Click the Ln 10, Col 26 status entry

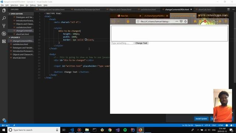(188, 125)
